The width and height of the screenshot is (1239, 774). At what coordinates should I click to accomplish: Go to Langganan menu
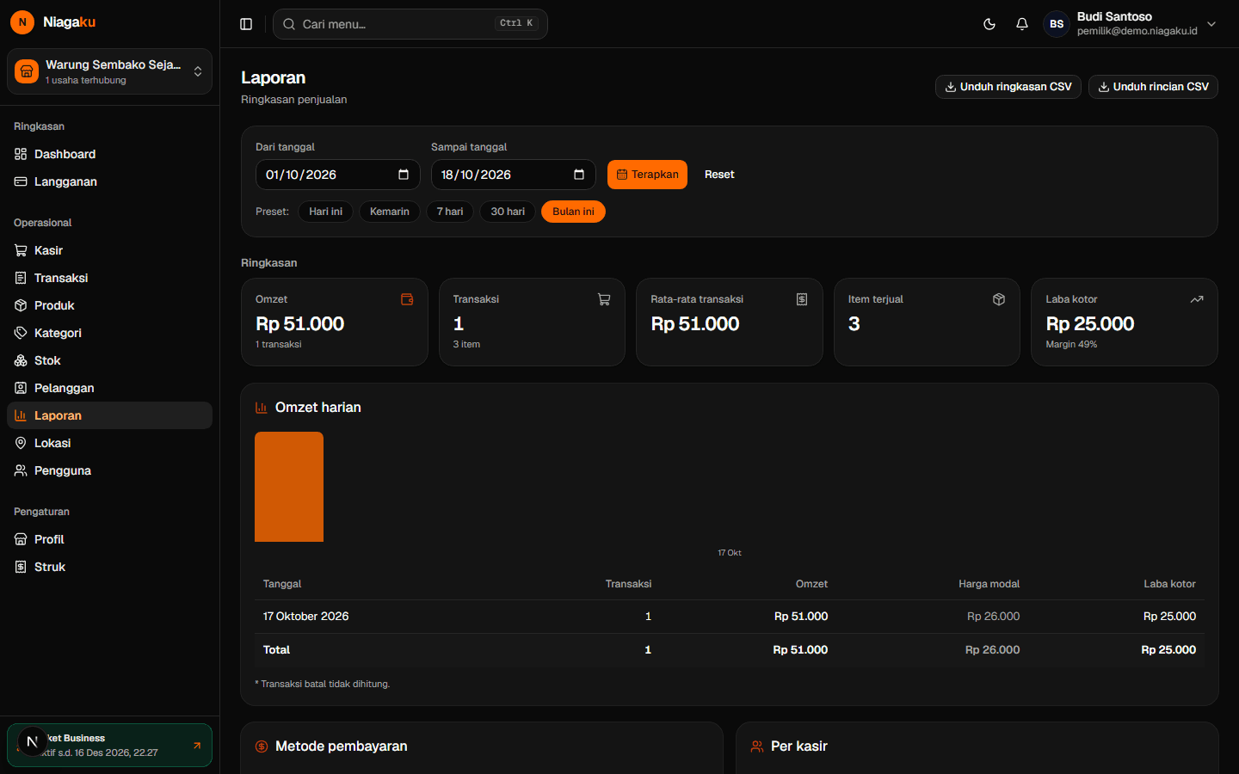click(109, 181)
